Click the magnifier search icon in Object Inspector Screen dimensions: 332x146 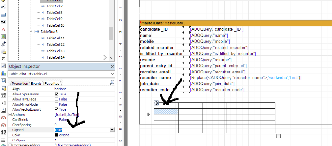tap(112, 83)
